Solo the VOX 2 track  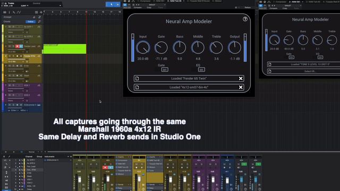coord(13,95)
